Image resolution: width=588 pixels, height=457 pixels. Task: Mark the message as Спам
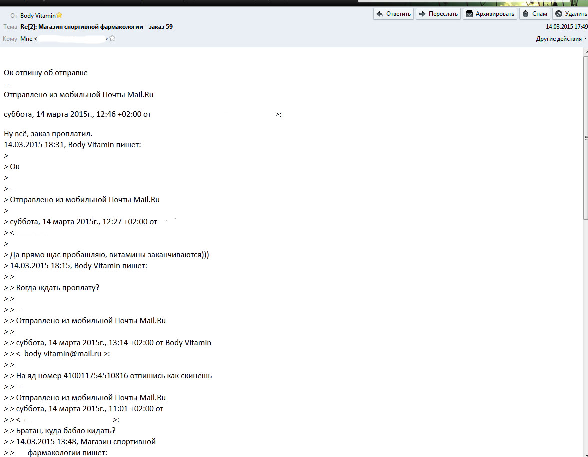tap(535, 14)
